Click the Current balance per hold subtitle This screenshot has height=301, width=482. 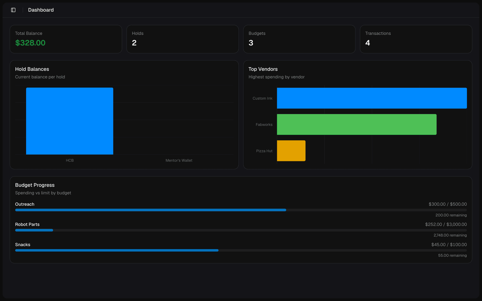(40, 77)
